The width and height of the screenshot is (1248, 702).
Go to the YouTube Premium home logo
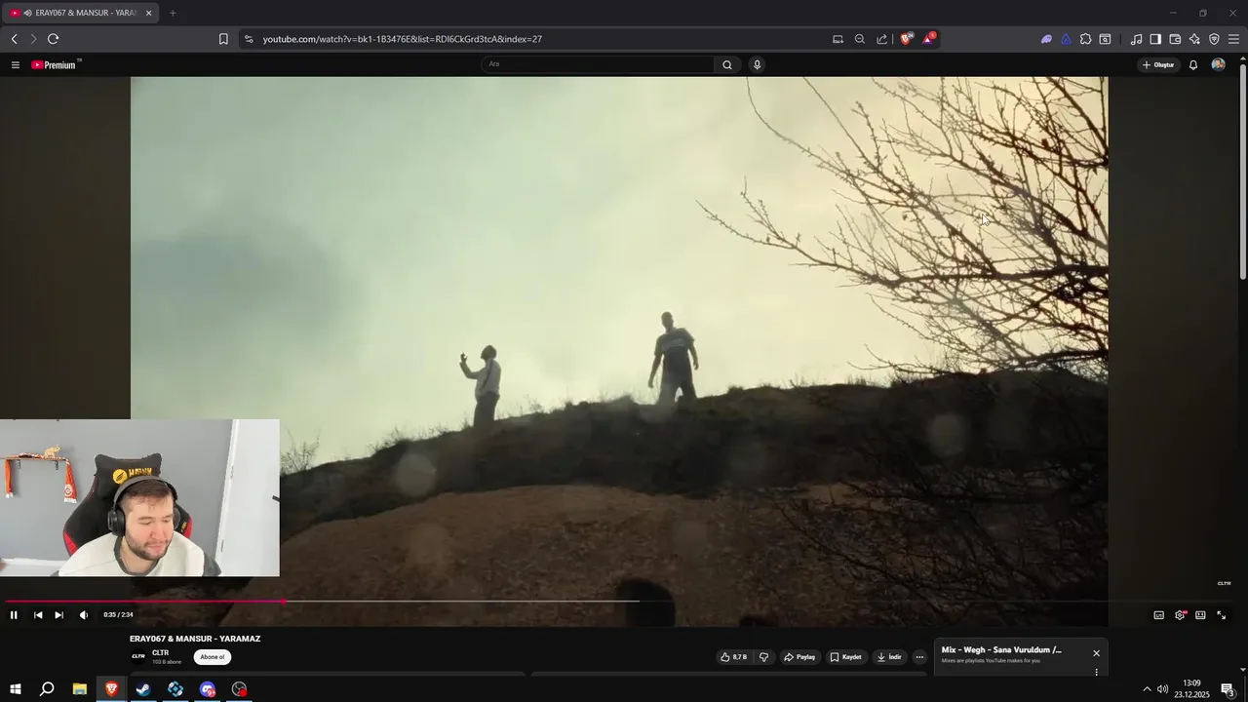56,65
